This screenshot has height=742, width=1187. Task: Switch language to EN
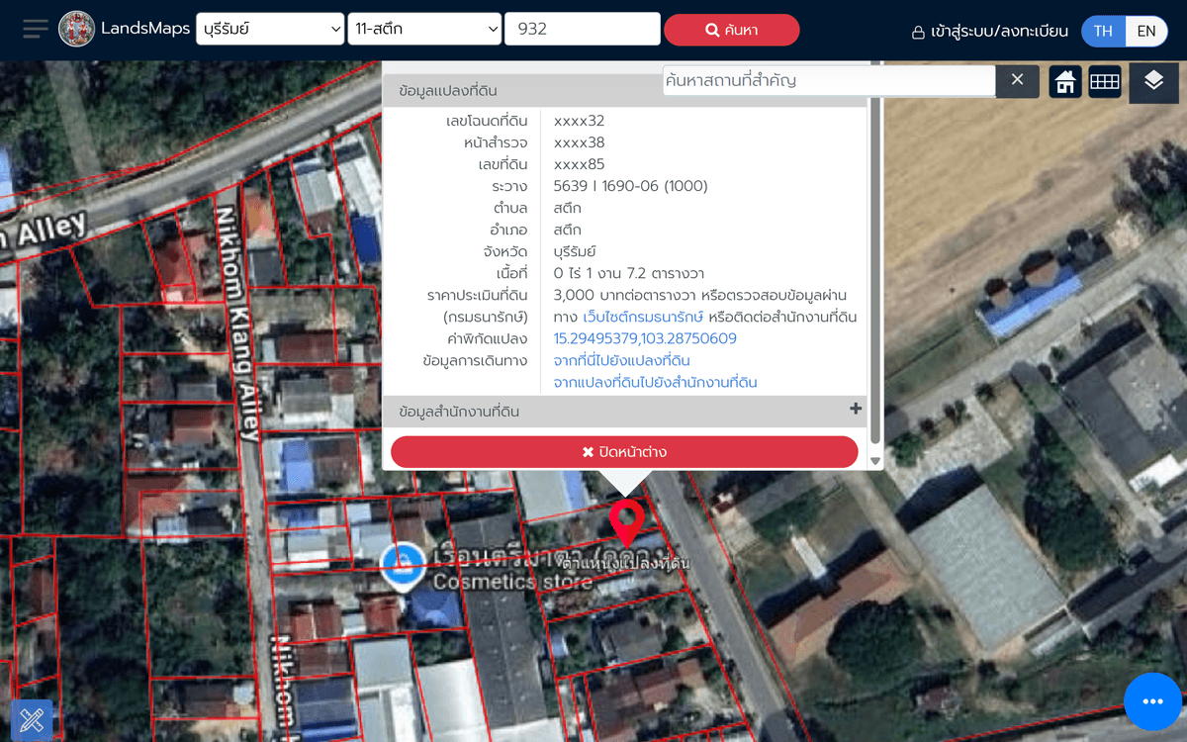coord(1146,31)
